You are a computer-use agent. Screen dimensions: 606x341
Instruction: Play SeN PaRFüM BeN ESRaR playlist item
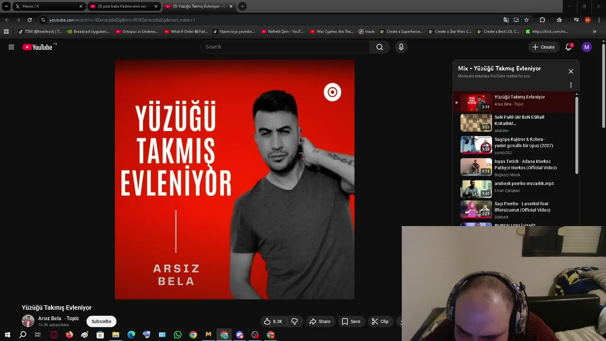[515, 123]
